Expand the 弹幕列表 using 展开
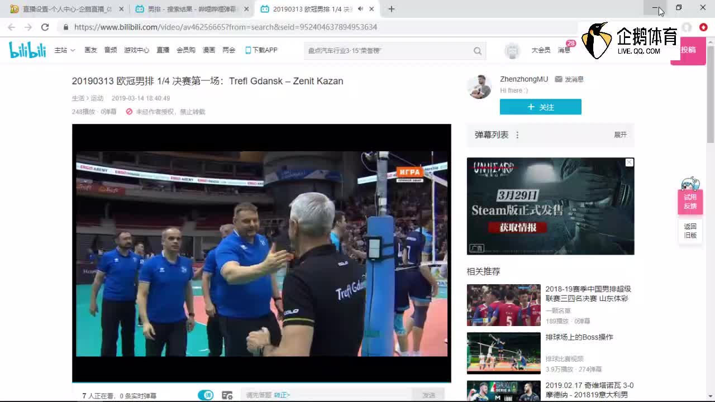This screenshot has width=715, height=402. click(x=620, y=135)
